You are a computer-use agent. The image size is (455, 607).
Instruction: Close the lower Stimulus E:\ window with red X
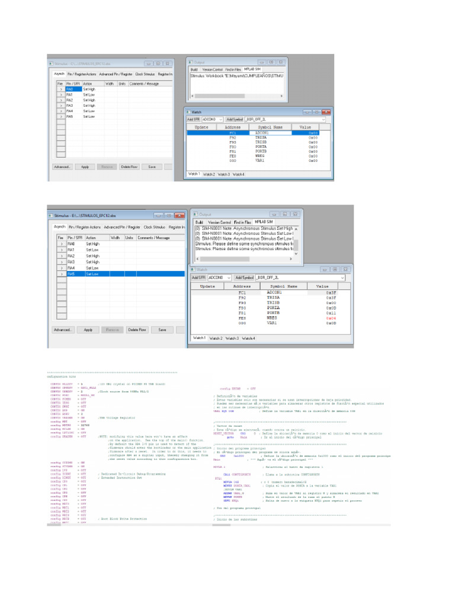point(180,215)
